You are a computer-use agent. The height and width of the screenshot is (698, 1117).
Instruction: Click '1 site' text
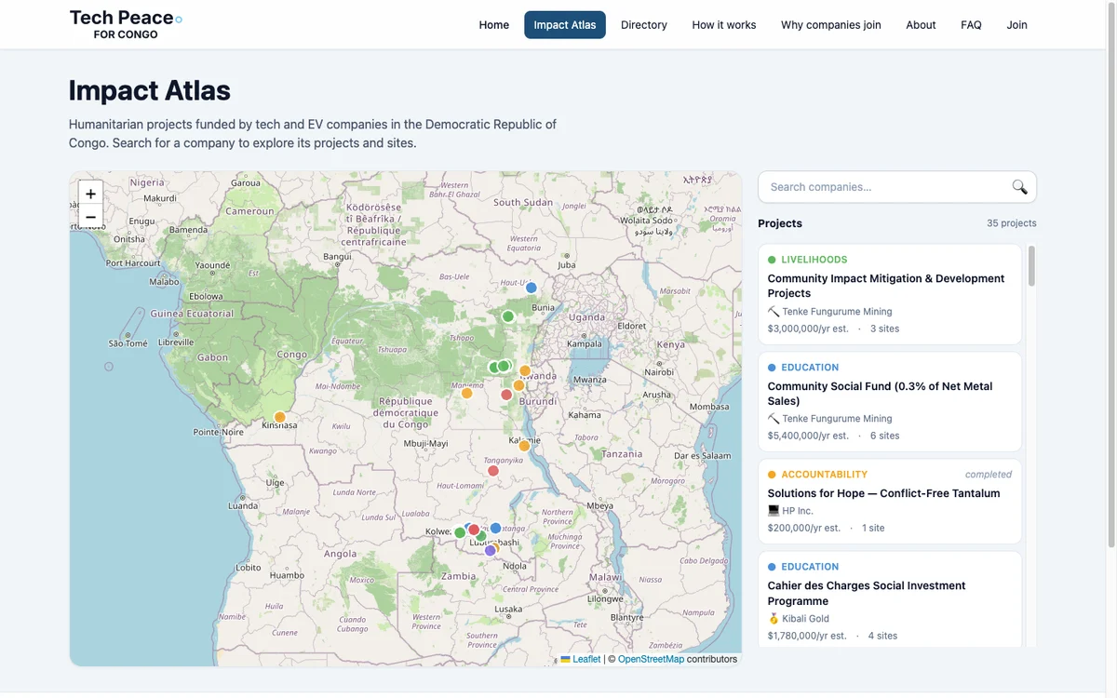[x=873, y=528]
